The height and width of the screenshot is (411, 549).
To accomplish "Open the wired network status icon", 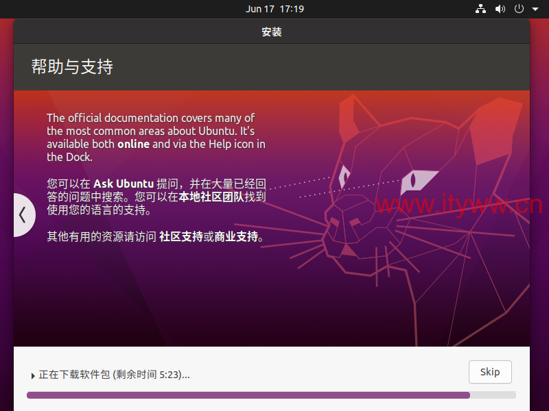I will tap(480, 9).
